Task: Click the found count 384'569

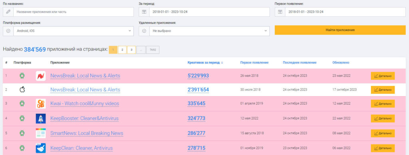Action: click(x=35, y=50)
